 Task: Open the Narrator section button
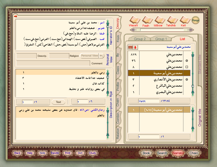pyautogui.click(x=178, y=153)
